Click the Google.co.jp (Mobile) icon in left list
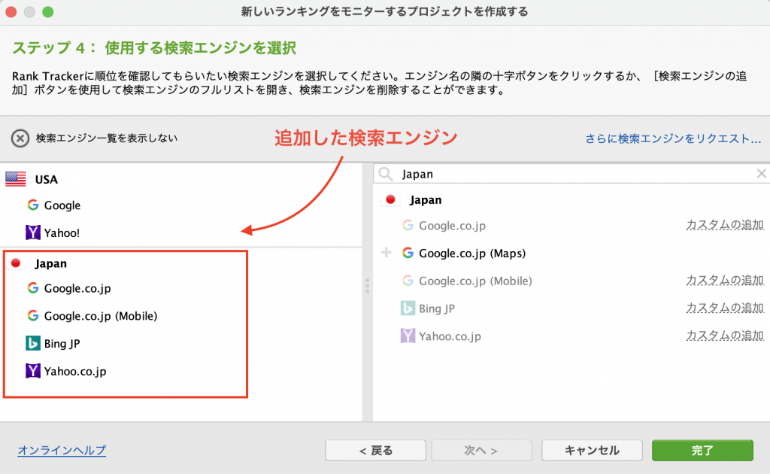This screenshot has width=770, height=474. (33, 315)
